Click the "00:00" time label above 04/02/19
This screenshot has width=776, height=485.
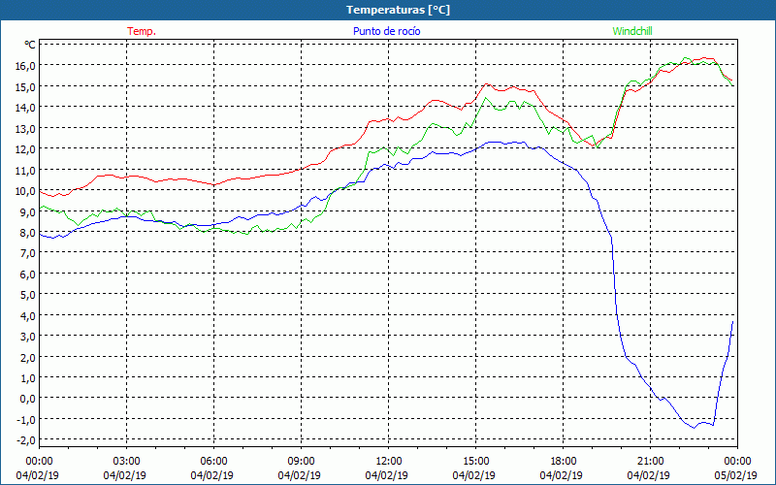(39, 462)
